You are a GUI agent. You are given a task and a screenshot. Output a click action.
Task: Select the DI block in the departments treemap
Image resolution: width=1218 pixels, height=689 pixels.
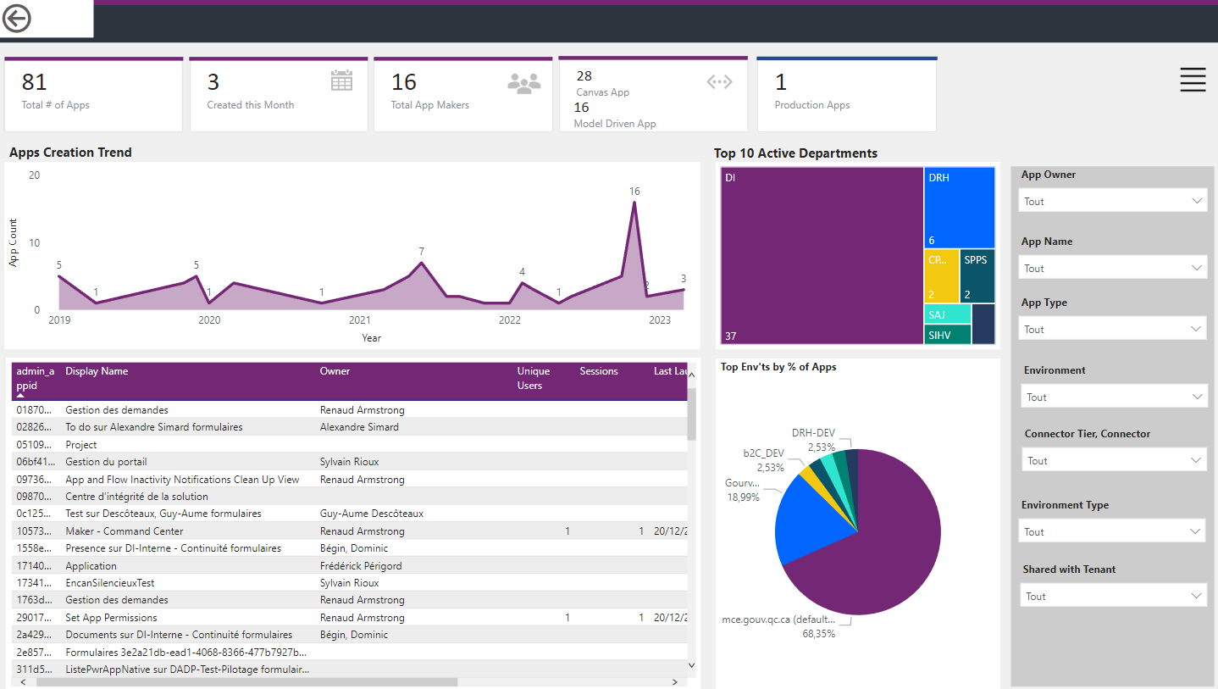coord(822,255)
